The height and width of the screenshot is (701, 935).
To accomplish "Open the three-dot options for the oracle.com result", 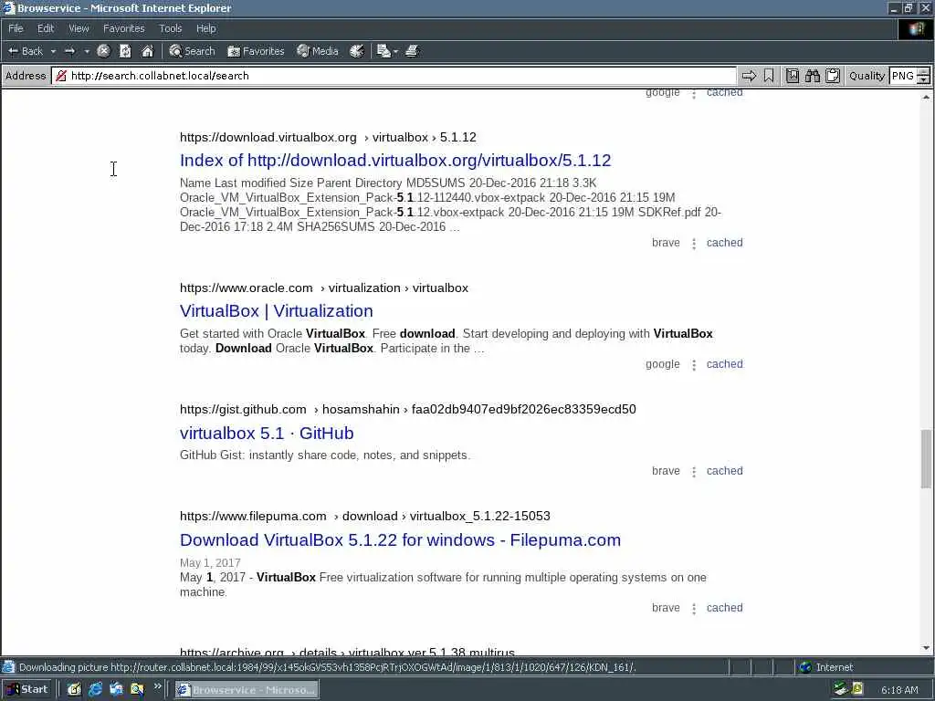I will coord(694,365).
